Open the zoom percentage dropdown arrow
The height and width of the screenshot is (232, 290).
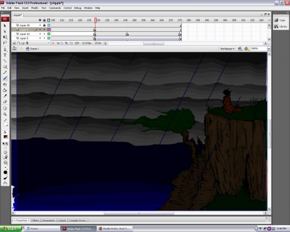pyautogui.click(x=269, y=49)
